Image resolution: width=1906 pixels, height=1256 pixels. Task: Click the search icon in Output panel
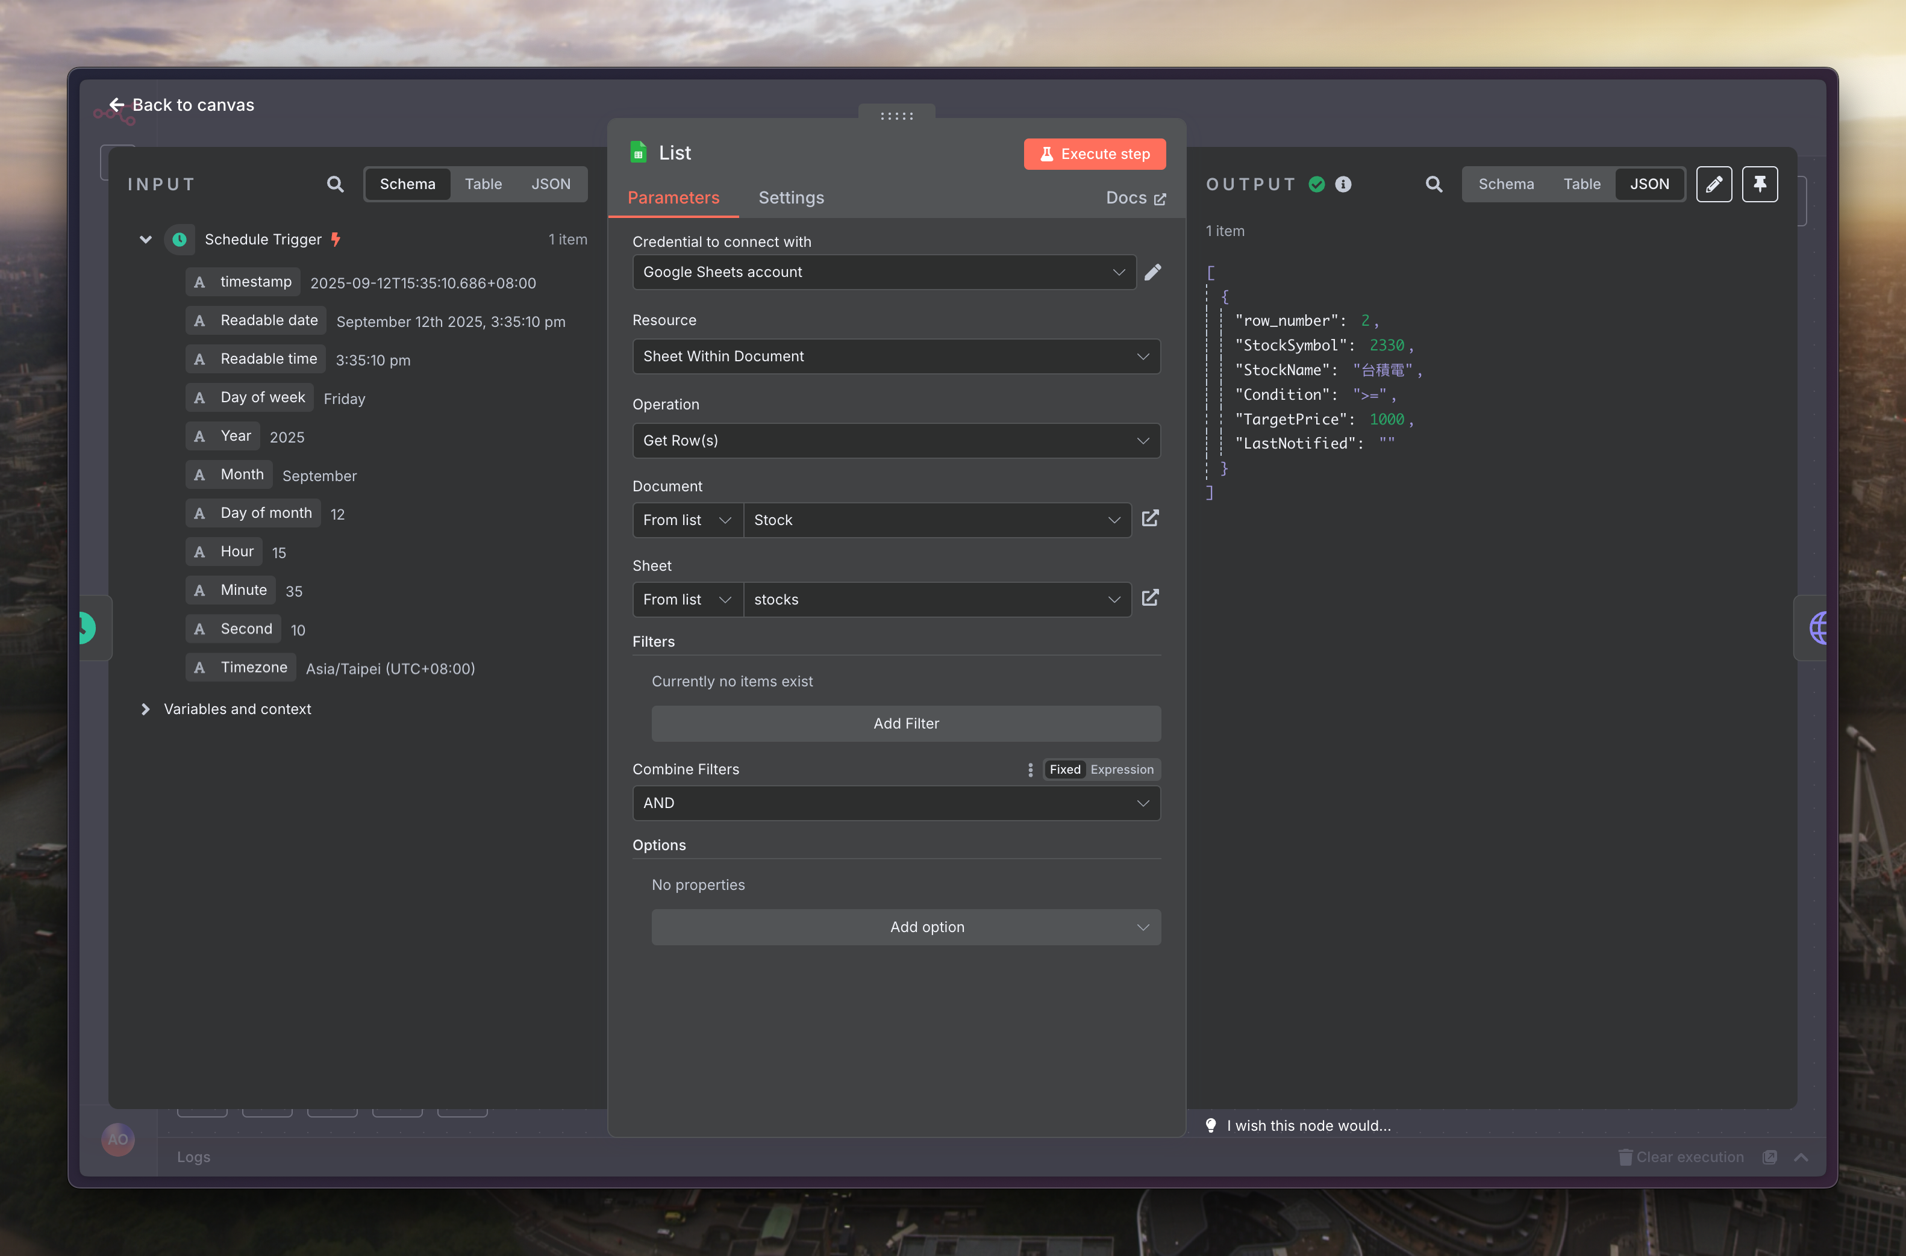pos(1433,184)
